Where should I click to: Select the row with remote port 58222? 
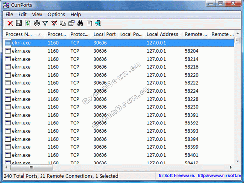(x=119, y=83)
